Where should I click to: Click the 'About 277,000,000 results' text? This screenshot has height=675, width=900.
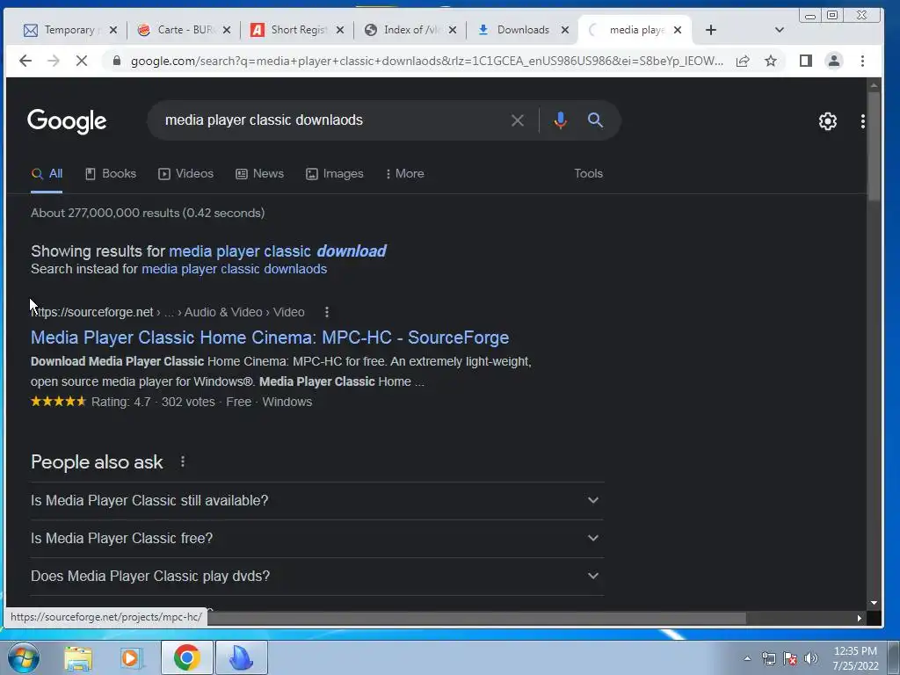148,213
